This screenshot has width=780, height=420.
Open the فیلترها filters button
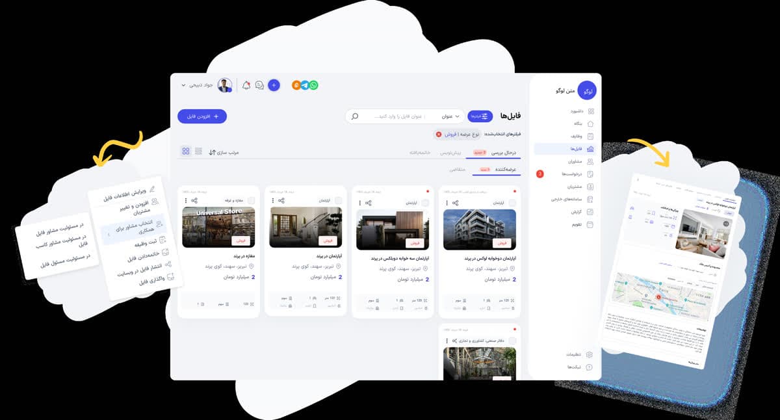[x=480, y=116]
